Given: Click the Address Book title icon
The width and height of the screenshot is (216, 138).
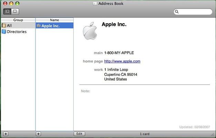Looking at the screenshot, I should [95, 3].
